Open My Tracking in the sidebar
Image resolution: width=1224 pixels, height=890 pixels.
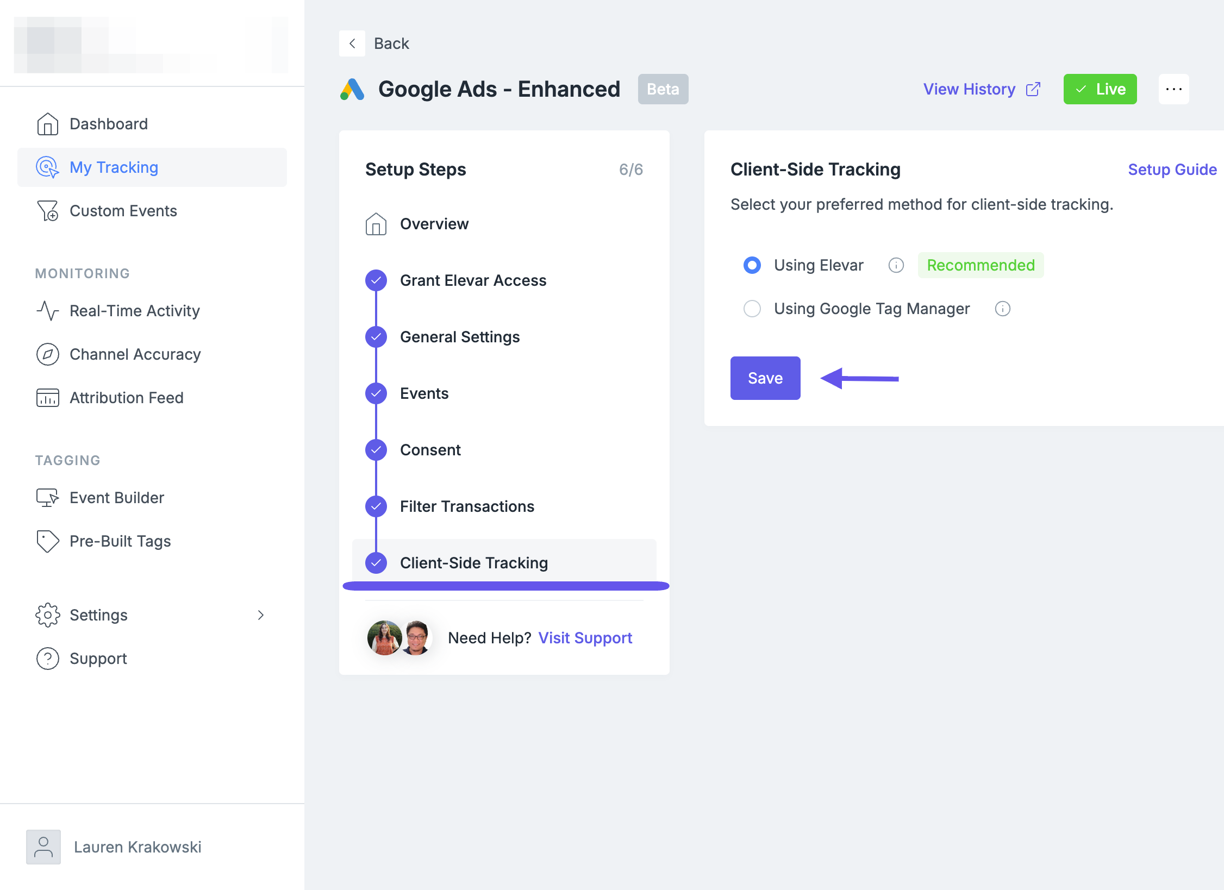click(x=152, y=167)
